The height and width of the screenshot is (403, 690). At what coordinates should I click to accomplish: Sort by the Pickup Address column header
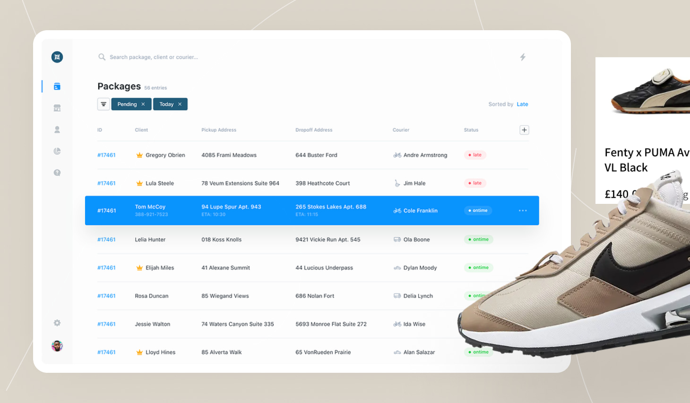[x=219, y=130]
